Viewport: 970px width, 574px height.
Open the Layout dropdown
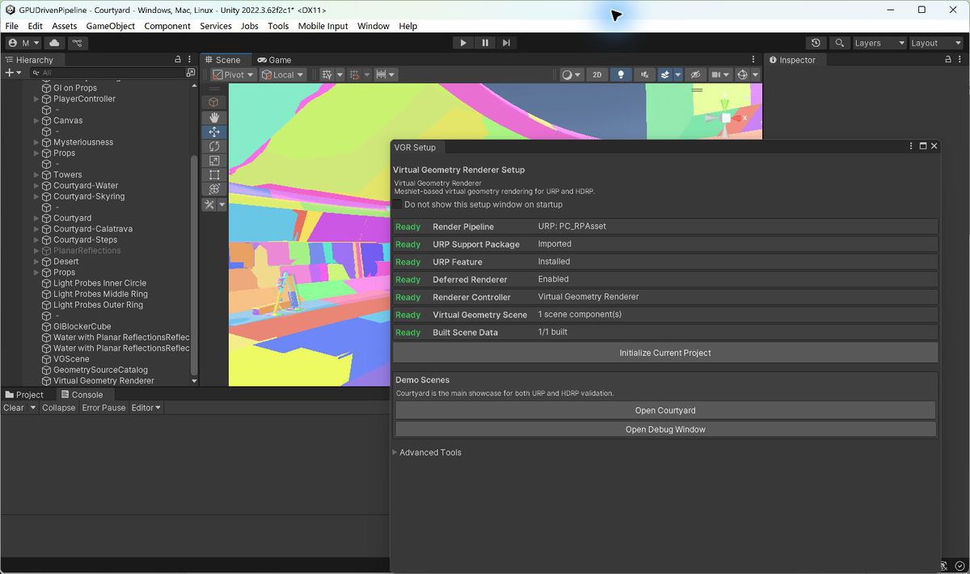point(935,43)
